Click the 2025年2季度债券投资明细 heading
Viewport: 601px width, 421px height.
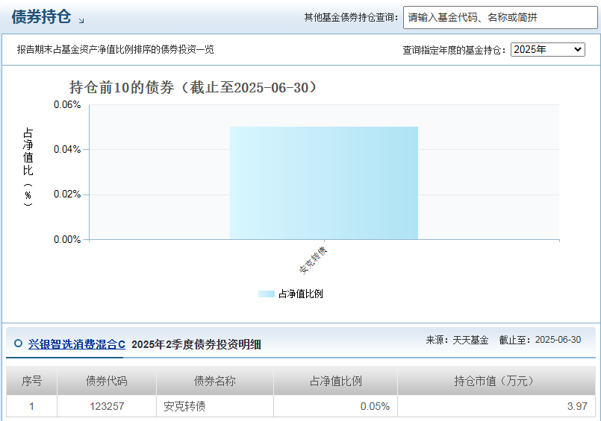tap(196, 344)
